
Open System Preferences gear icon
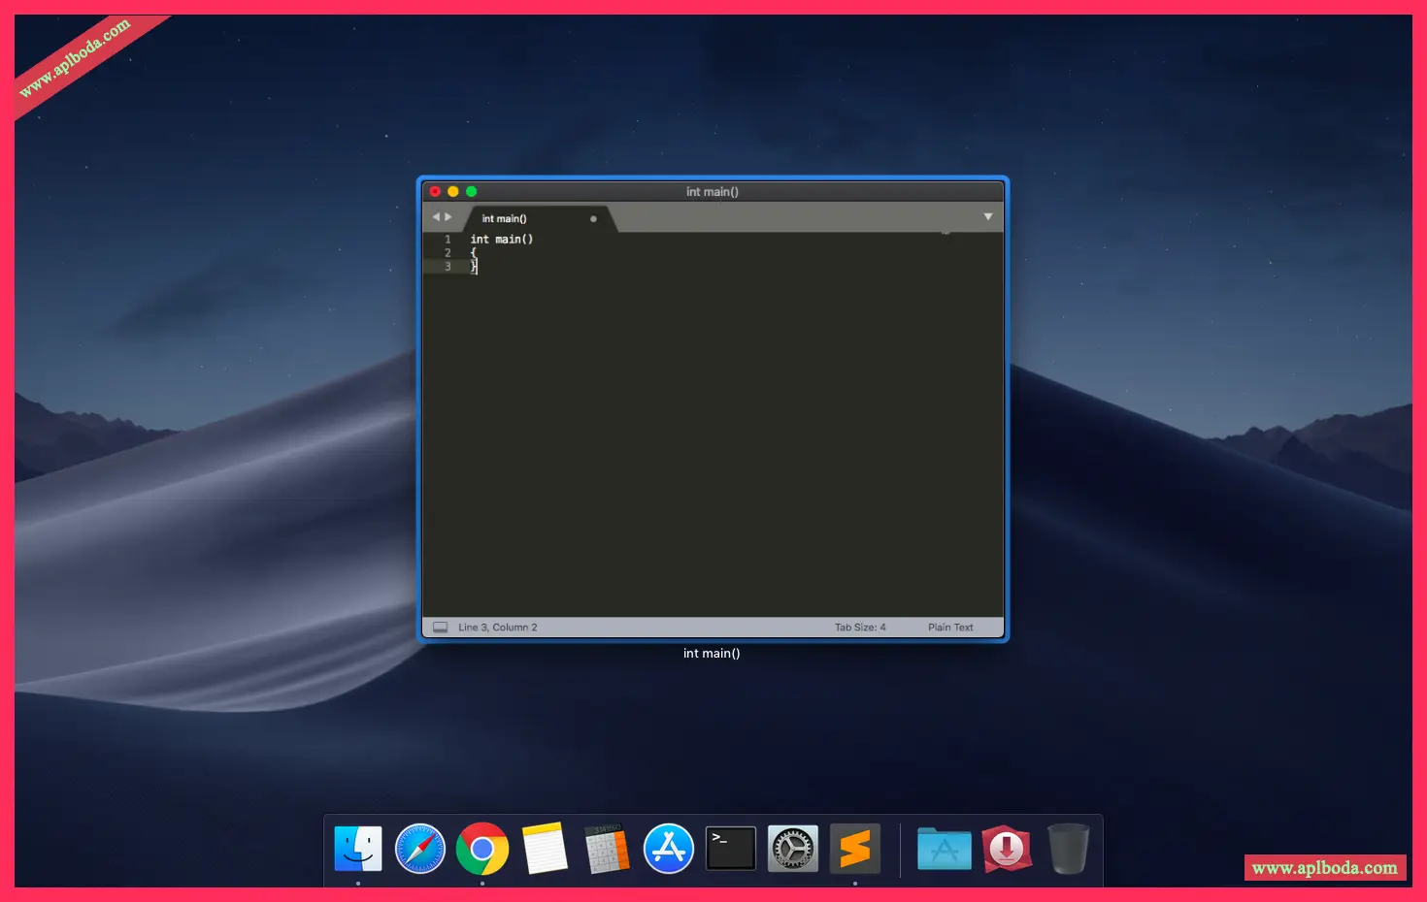pos(792,850)
